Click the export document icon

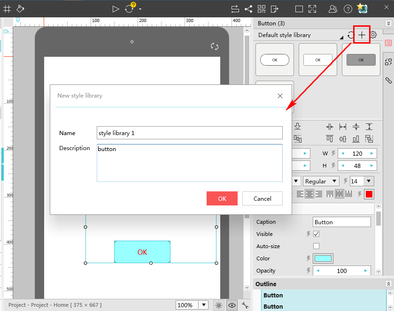click(275, 9)
